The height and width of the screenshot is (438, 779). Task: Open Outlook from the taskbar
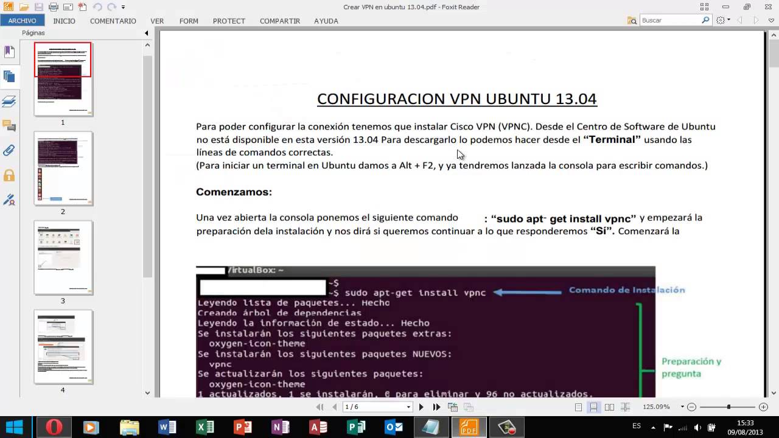(x=394, y=427)
